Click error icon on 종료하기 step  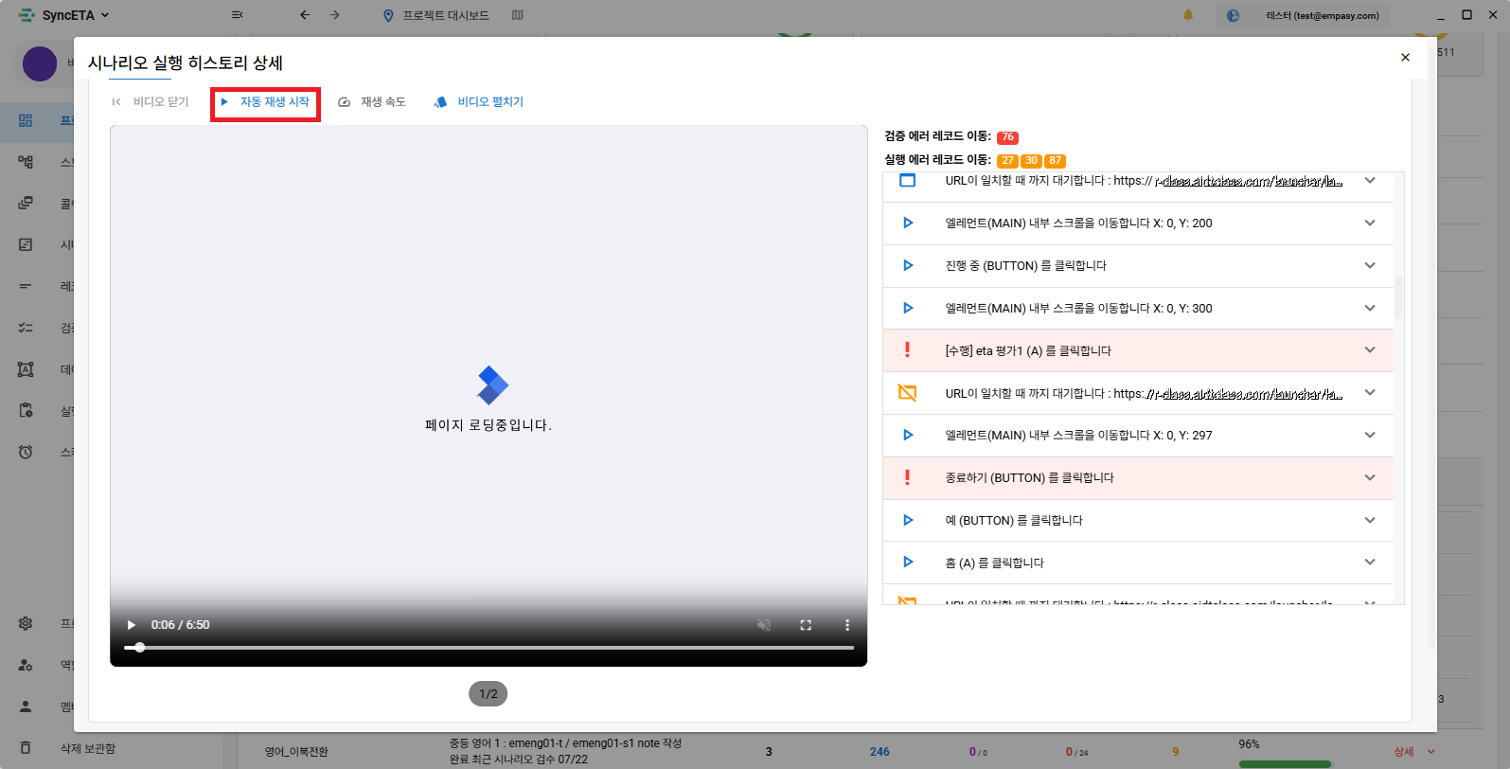pos(907,478)
